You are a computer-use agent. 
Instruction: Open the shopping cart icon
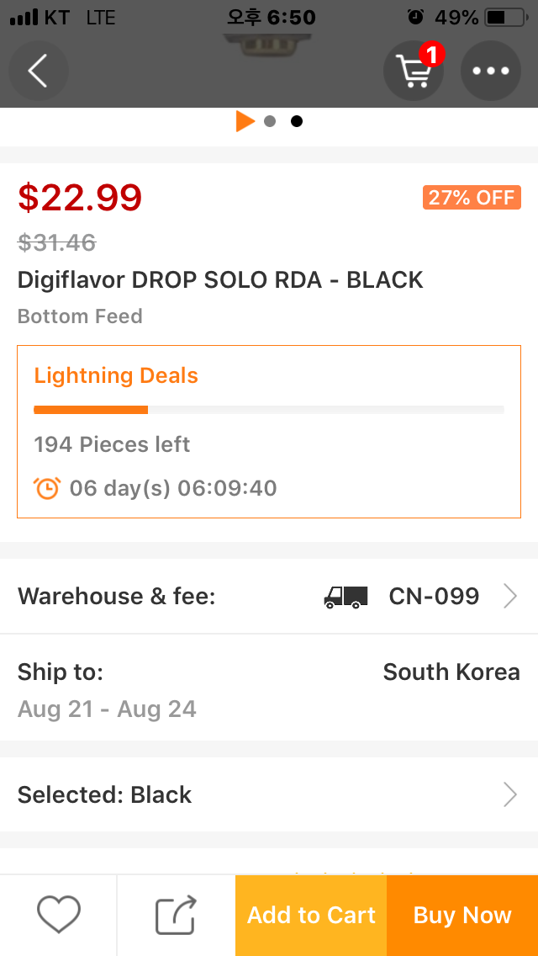[414, 72]
